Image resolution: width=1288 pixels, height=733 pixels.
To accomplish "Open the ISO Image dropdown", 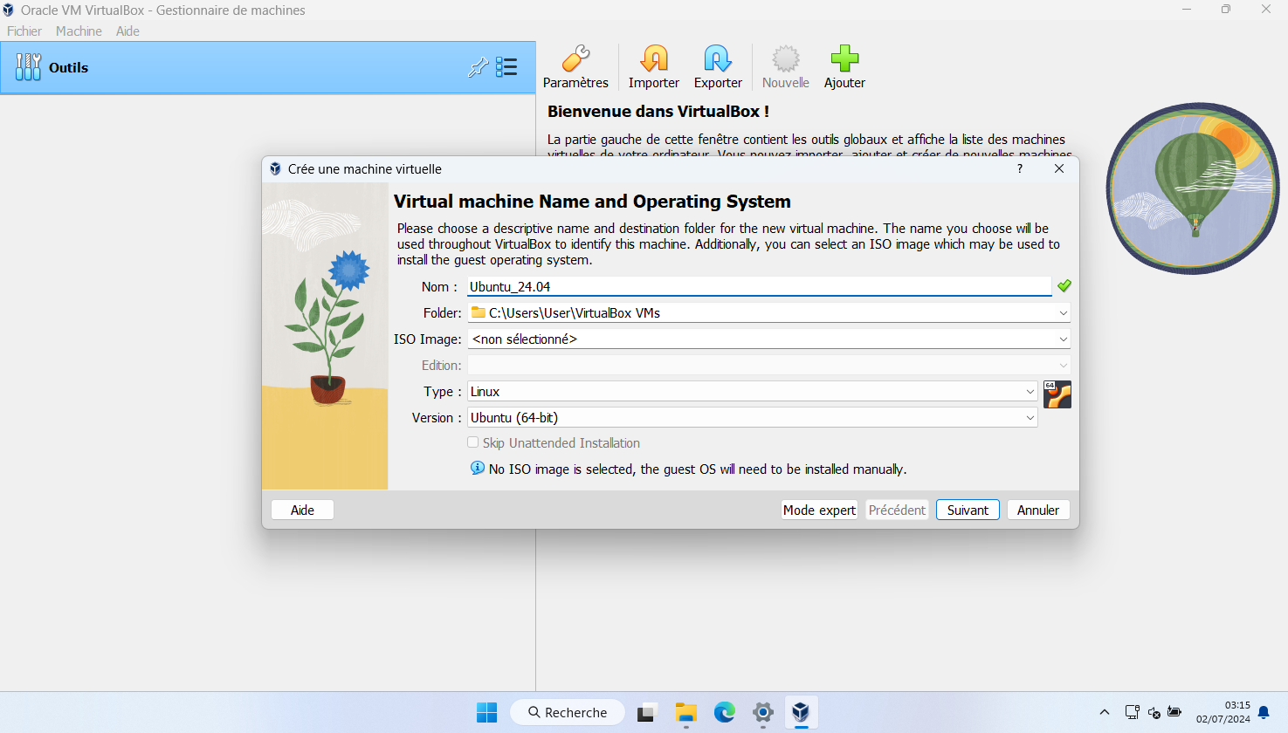I will point(1063,339).
